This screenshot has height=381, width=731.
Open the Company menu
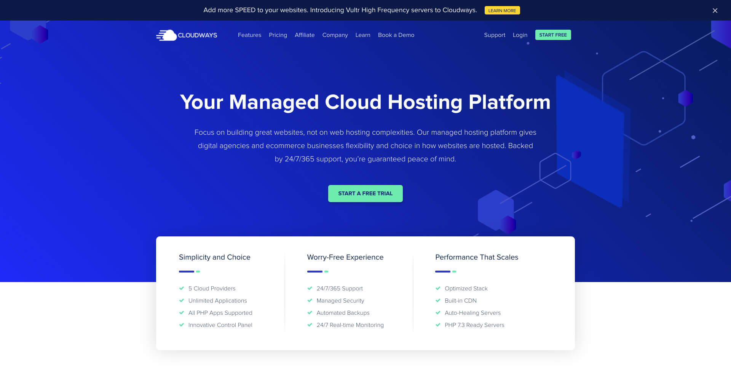(335, 35)
